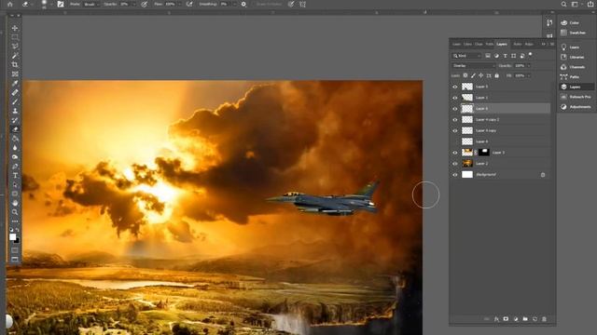Click Delete layer trash button
Image resolution: width=597 pixels, height=335 pixels.
(x=544, y=319)
